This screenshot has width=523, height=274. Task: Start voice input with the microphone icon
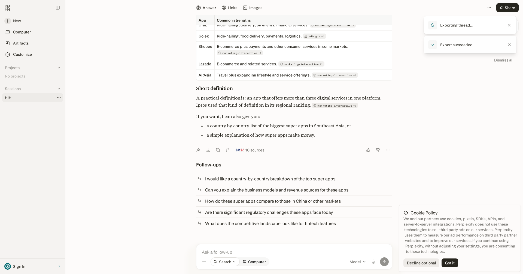(x=373, y=262)
